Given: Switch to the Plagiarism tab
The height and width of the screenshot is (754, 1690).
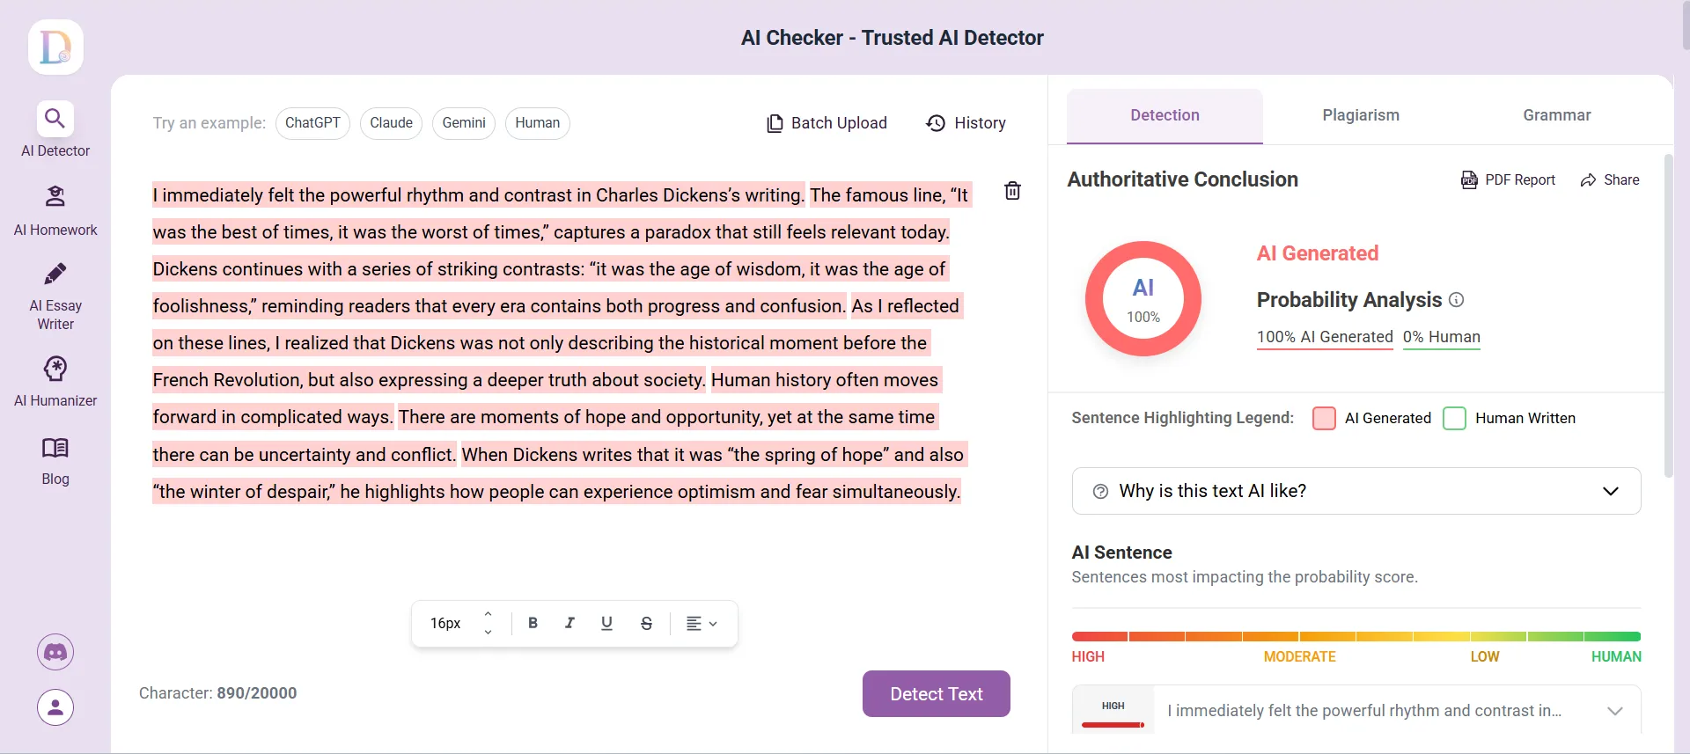Looking at the screenshot, I should pos(1360,115).
